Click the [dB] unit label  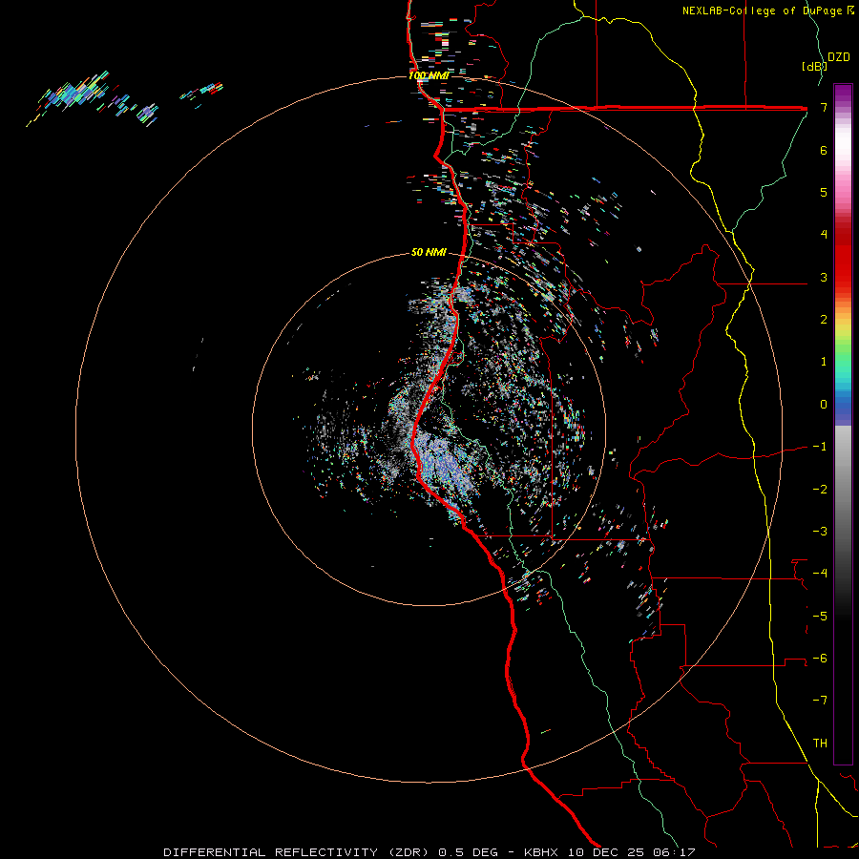click(x=813, y=66)
